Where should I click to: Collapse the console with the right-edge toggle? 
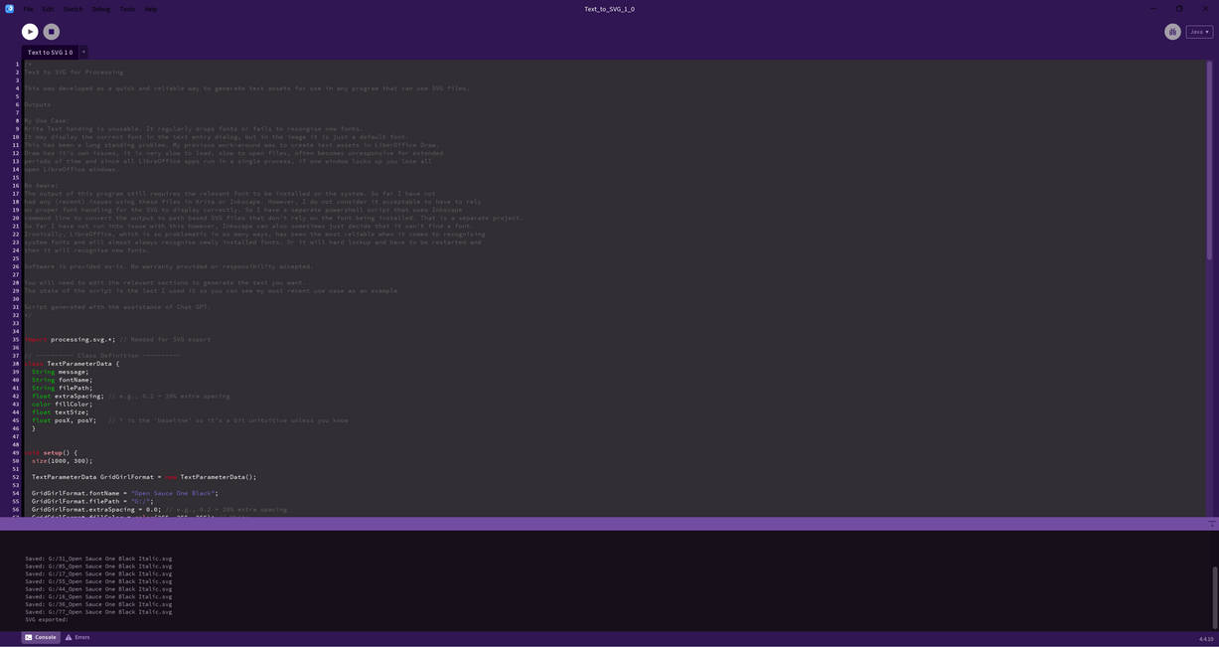coord(1212,524)
